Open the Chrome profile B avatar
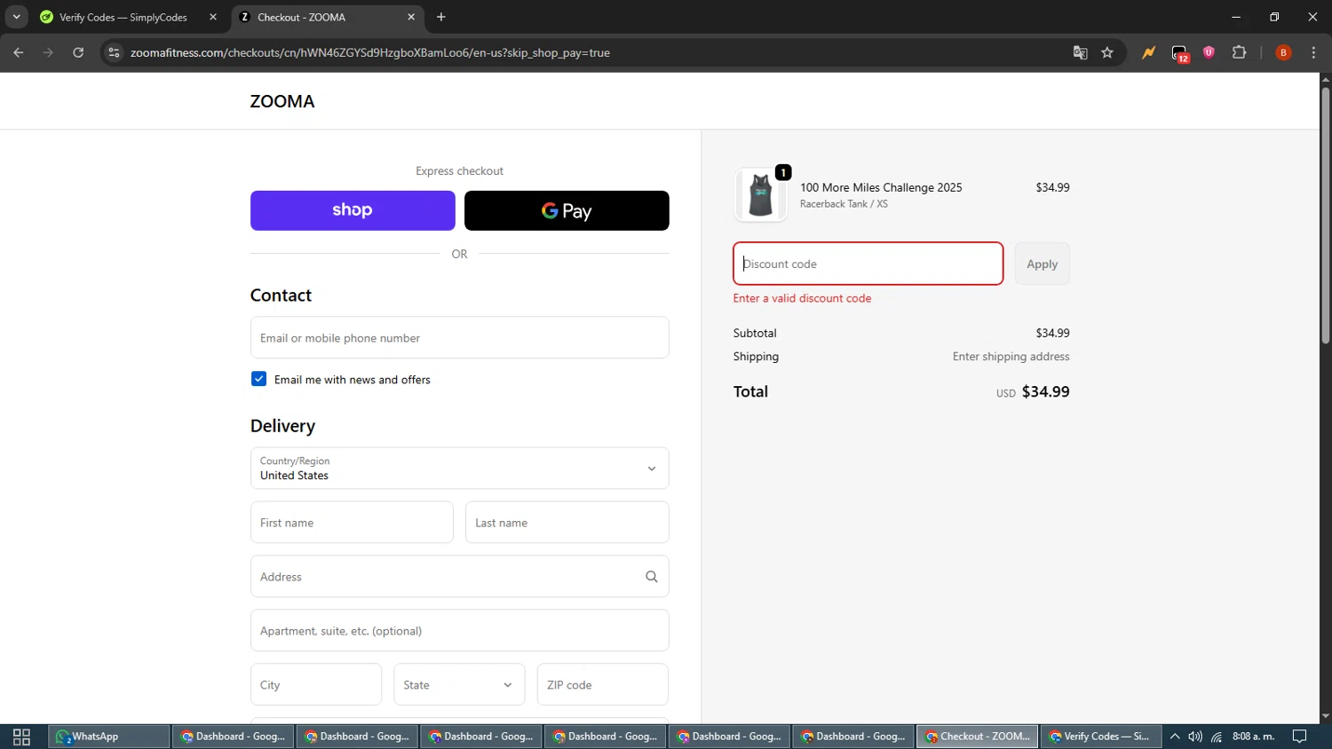Viewport: 1332px width, 749px height. coord(1283,52)
